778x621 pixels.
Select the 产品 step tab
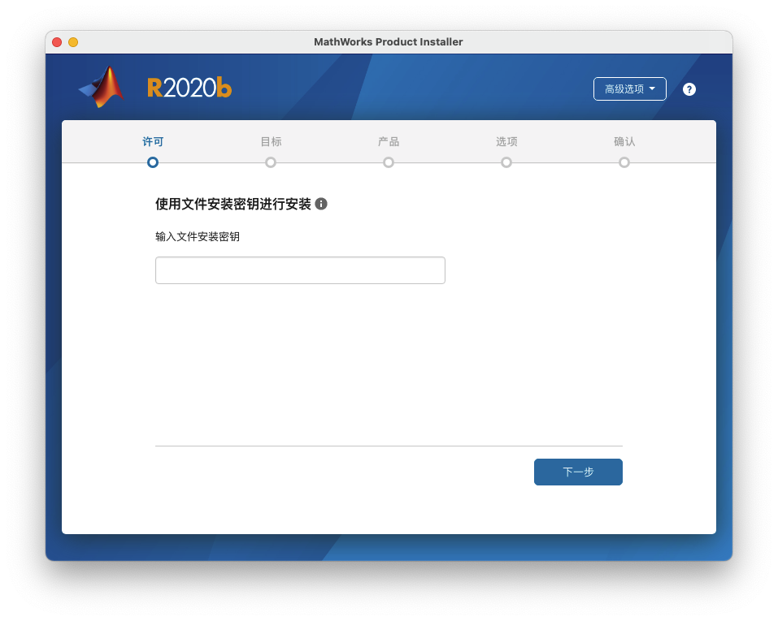pyautogui.click(x=389, y=142)
